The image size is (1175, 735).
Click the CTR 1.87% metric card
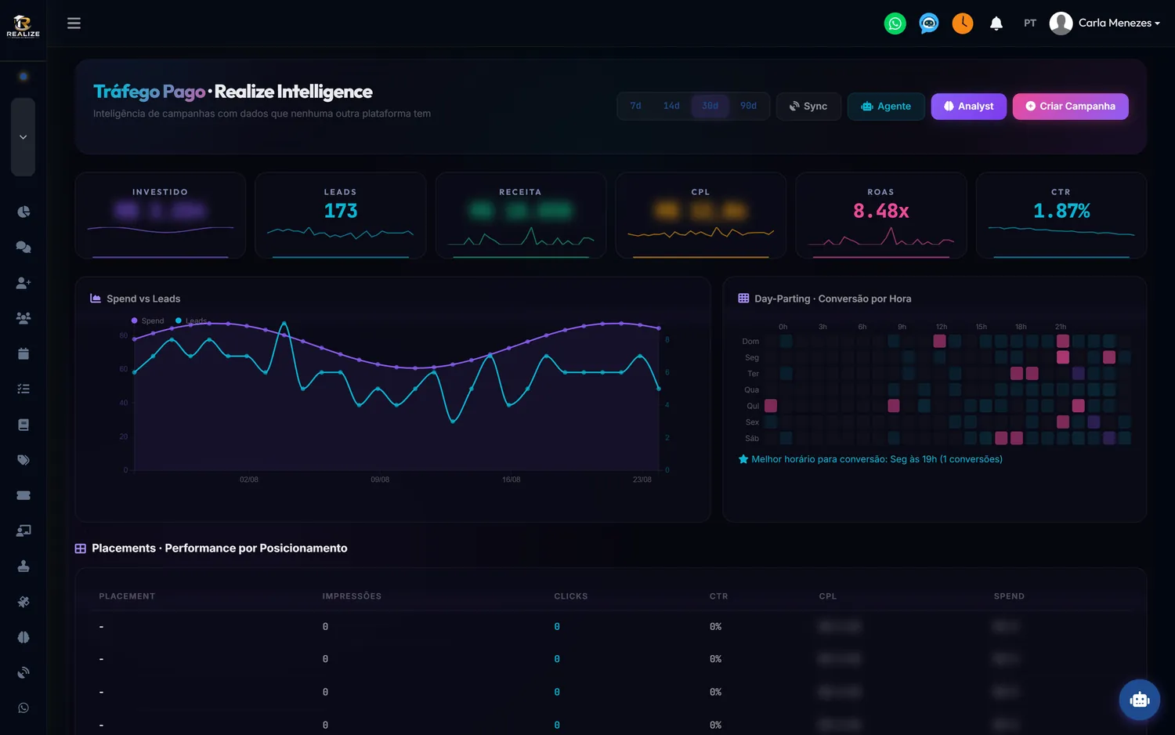[x=1061, y=215]
